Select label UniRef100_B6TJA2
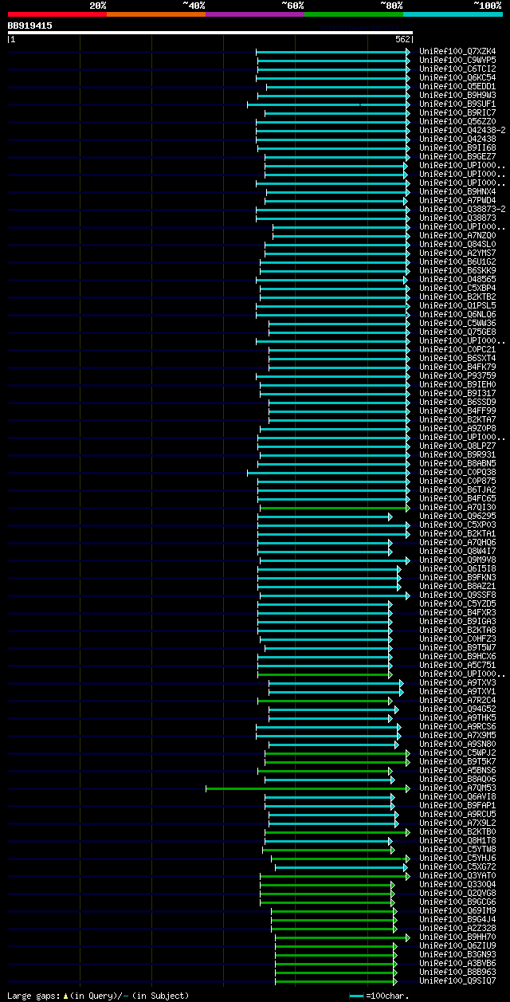Image resolution: width=510 pixels, height=1002 pixels. pyautogui.click(x=457, y=489)
